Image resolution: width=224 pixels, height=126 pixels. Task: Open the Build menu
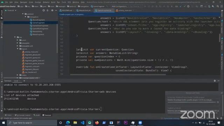[x=53, y=2]
